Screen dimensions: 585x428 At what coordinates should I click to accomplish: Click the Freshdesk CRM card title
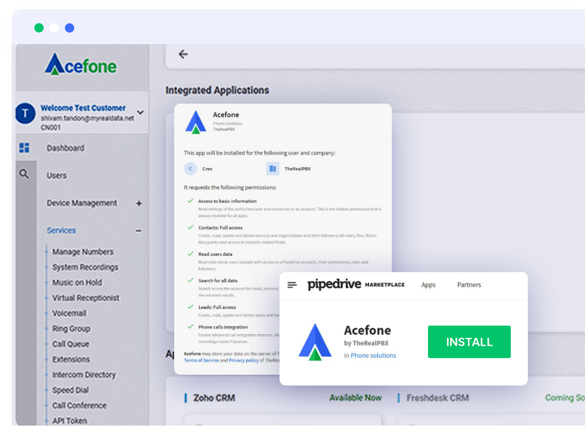[x=438, y=398]
